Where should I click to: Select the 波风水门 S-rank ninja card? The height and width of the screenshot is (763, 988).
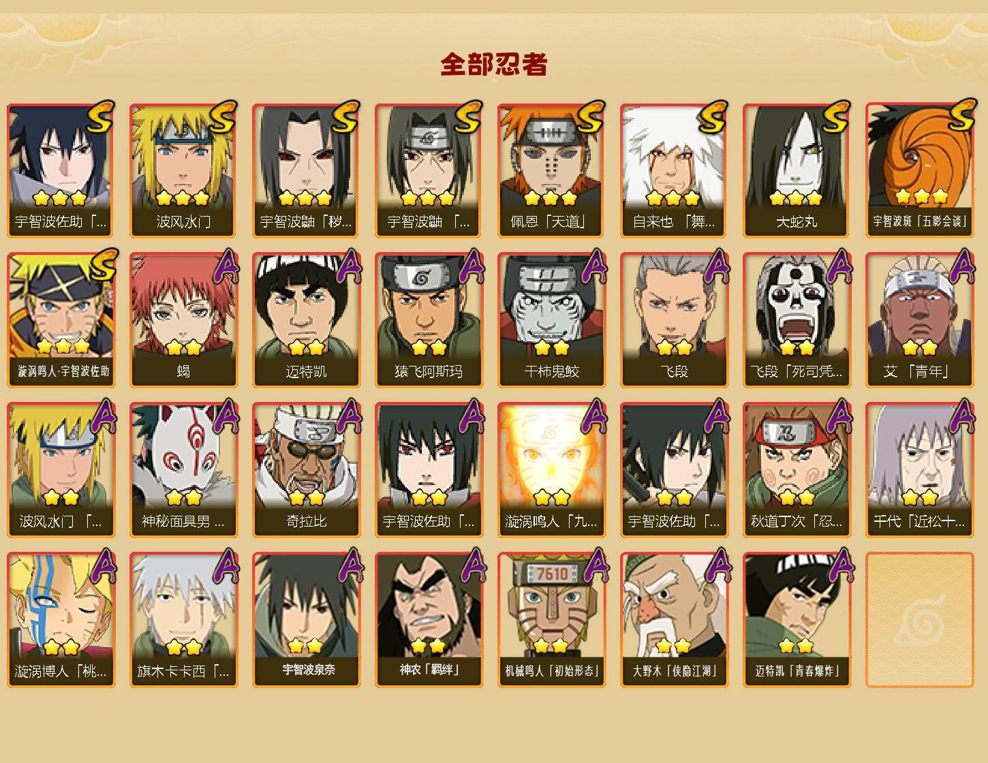pyautogui.click(x=184, y=170)
